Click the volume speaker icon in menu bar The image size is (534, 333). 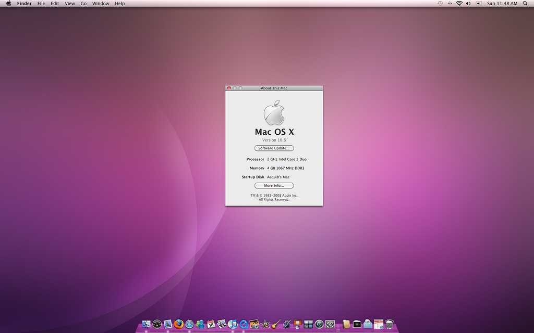point(468,4)
